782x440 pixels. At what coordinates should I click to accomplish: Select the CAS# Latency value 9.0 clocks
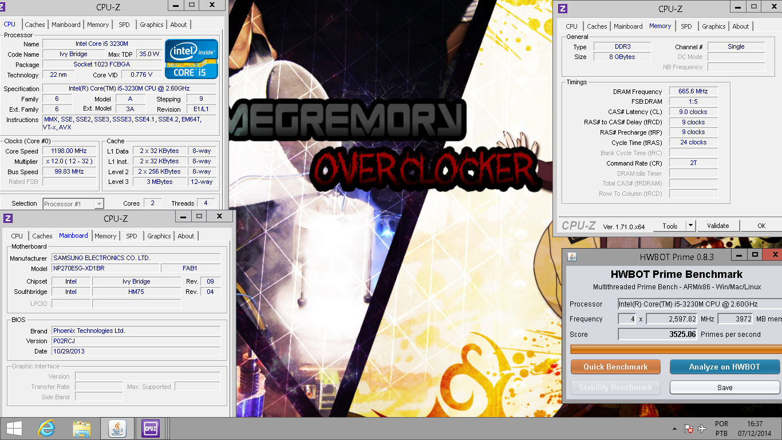pyautogui.click(x=693, y=112)
